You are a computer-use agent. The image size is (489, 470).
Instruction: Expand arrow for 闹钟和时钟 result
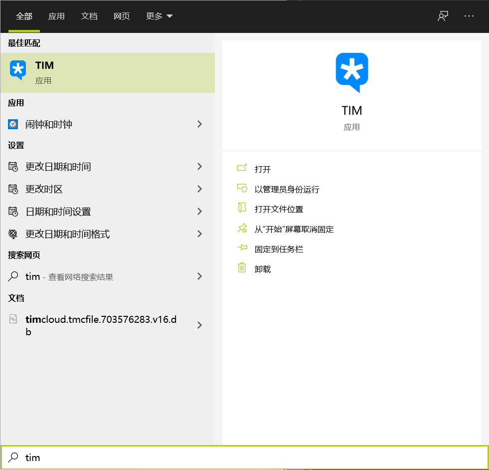(x=199, y=124)
